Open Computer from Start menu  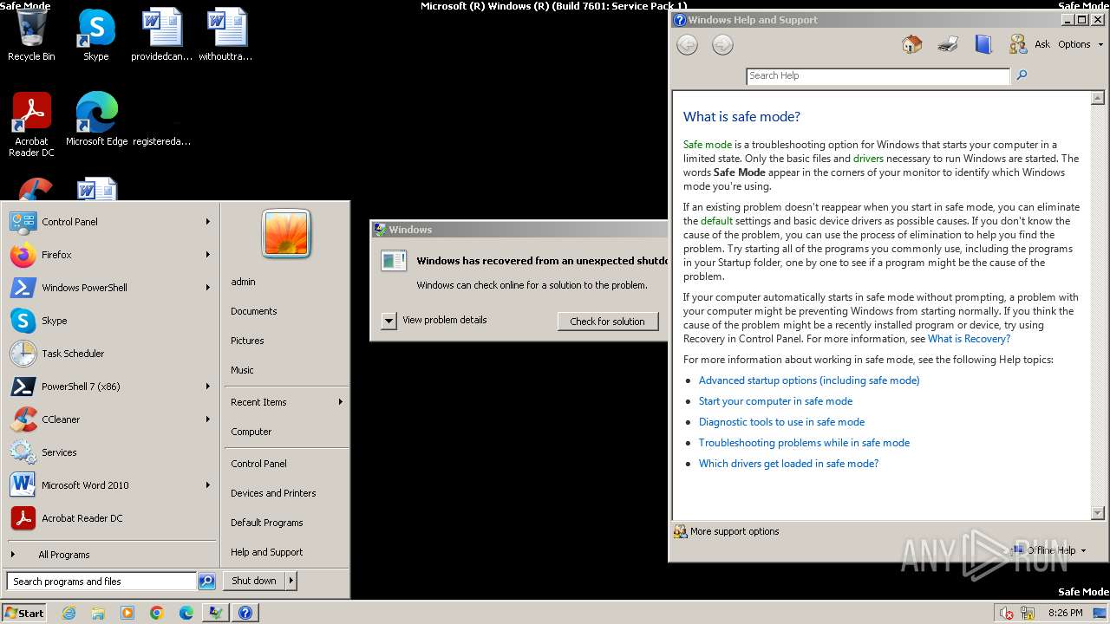251,432
